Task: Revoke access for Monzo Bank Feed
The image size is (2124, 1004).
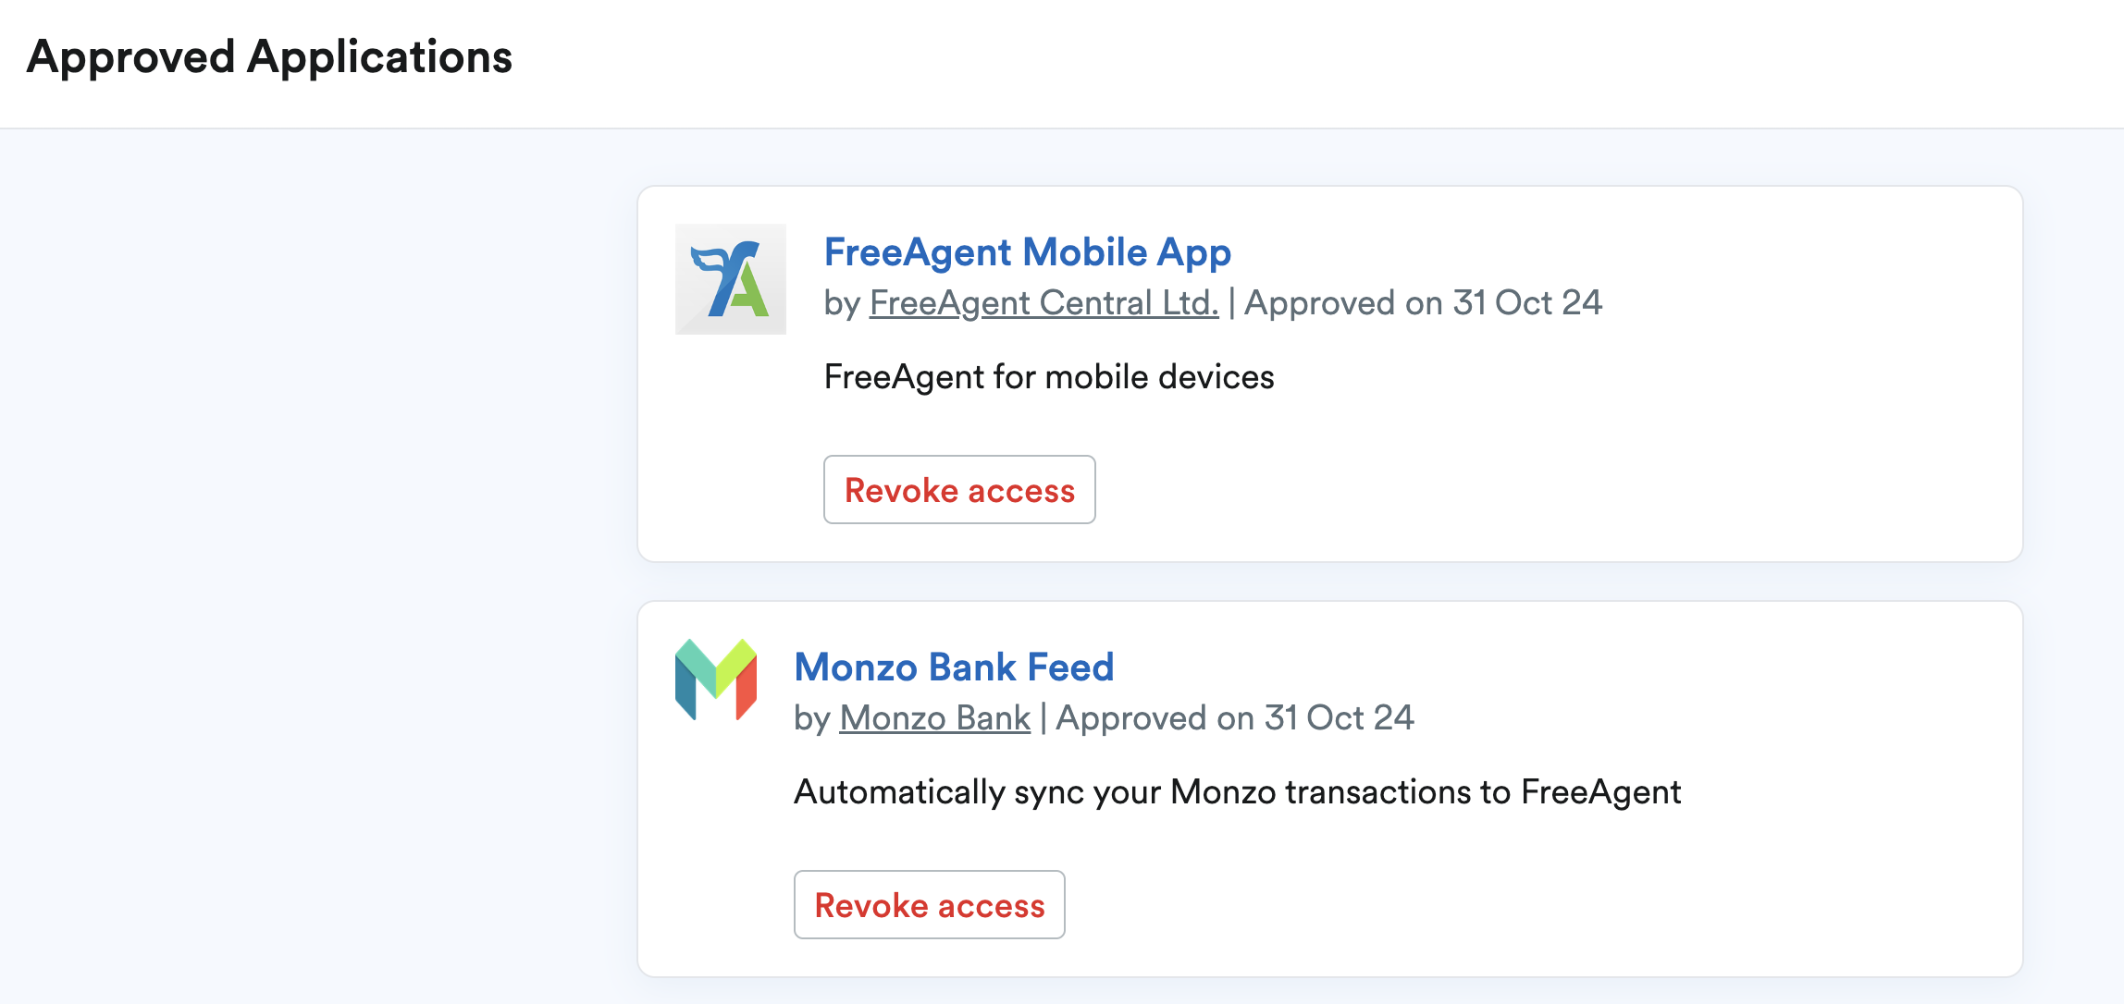Action: coord(929,905)
